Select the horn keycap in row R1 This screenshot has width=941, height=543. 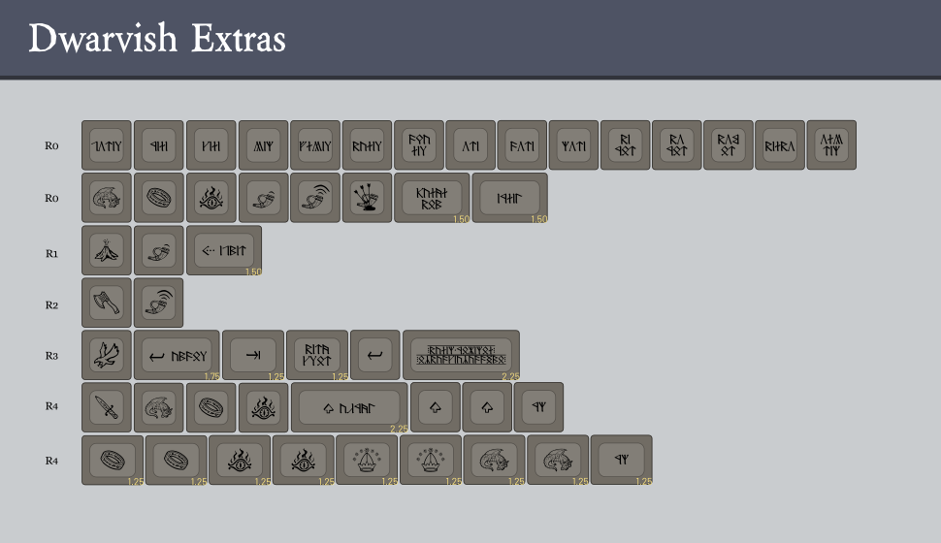[158, 250]
